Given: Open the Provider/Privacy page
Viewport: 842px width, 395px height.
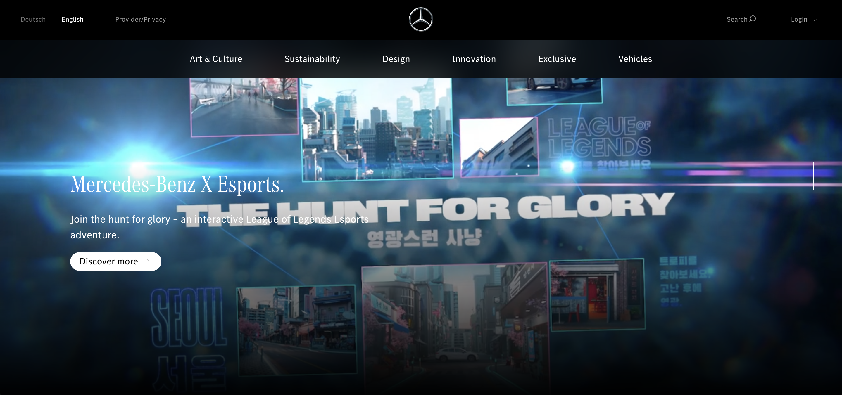Looking at the screenshot, I should pyautogui.click(x=141, y=19).
